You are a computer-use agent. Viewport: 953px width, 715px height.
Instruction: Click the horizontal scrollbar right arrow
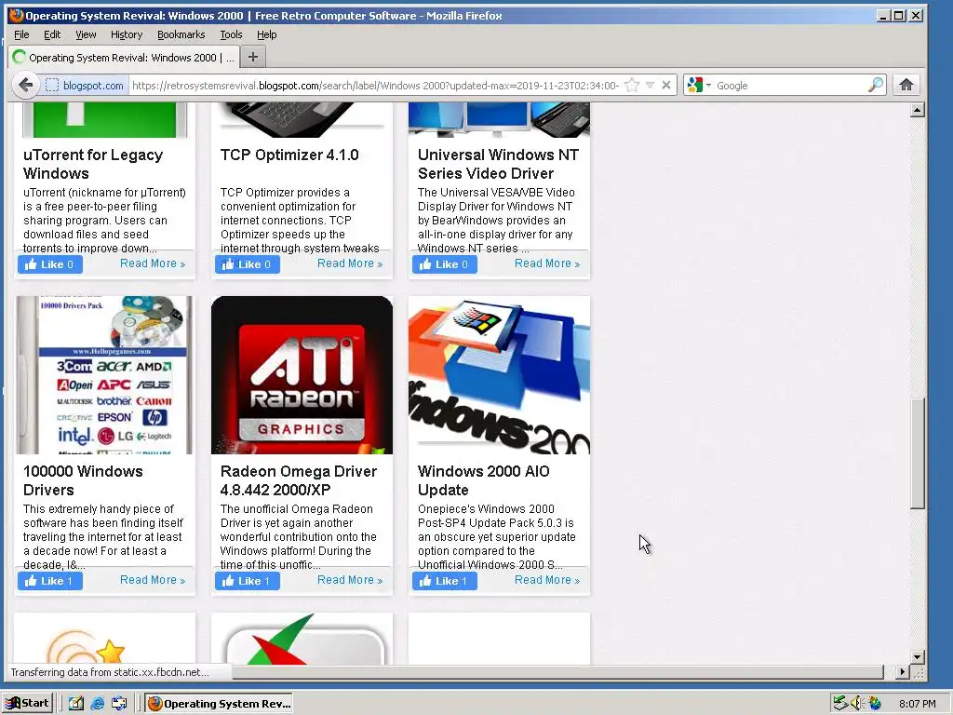pos(903,672)
